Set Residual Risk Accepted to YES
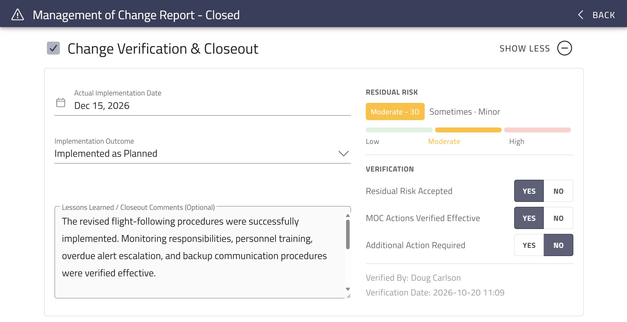Viewport: 627px width, 322px height. tap(529, 191)
